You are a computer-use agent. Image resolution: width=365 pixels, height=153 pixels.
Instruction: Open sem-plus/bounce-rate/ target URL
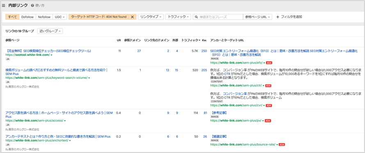[243, 144]
